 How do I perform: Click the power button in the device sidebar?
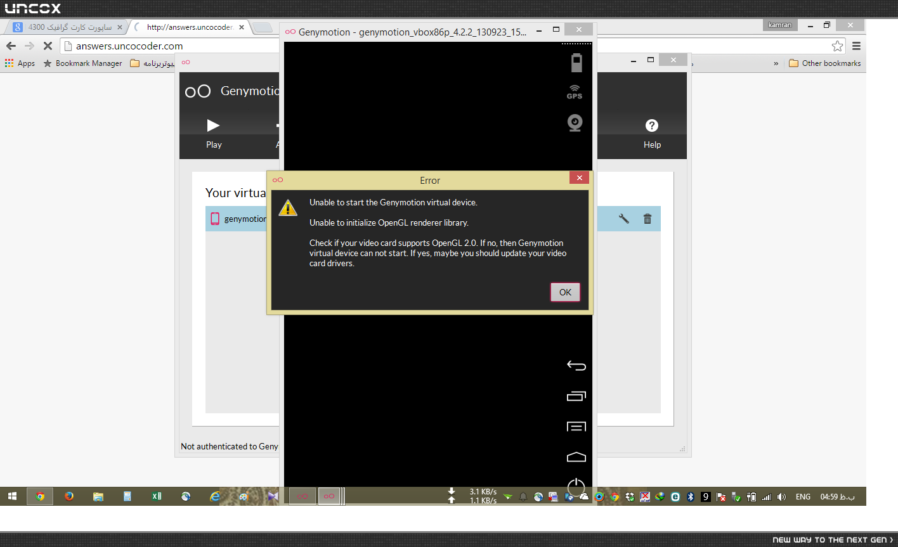pyautogui.click(x=576, y=487)
